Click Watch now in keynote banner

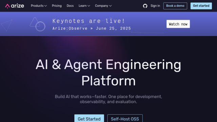[178, 24]
